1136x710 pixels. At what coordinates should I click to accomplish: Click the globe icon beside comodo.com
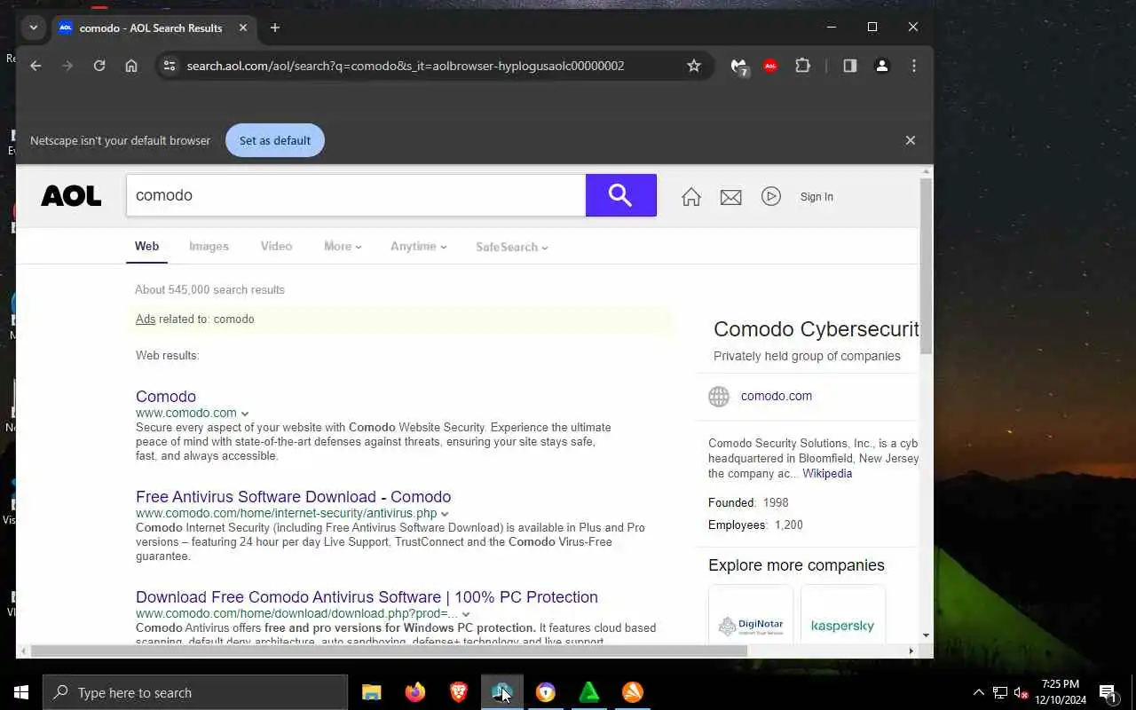coord(719,397)
